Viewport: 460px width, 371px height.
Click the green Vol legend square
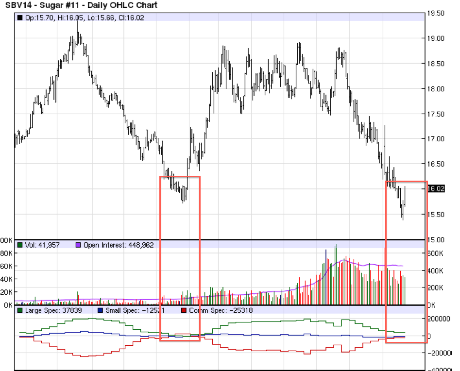[20, 245]
